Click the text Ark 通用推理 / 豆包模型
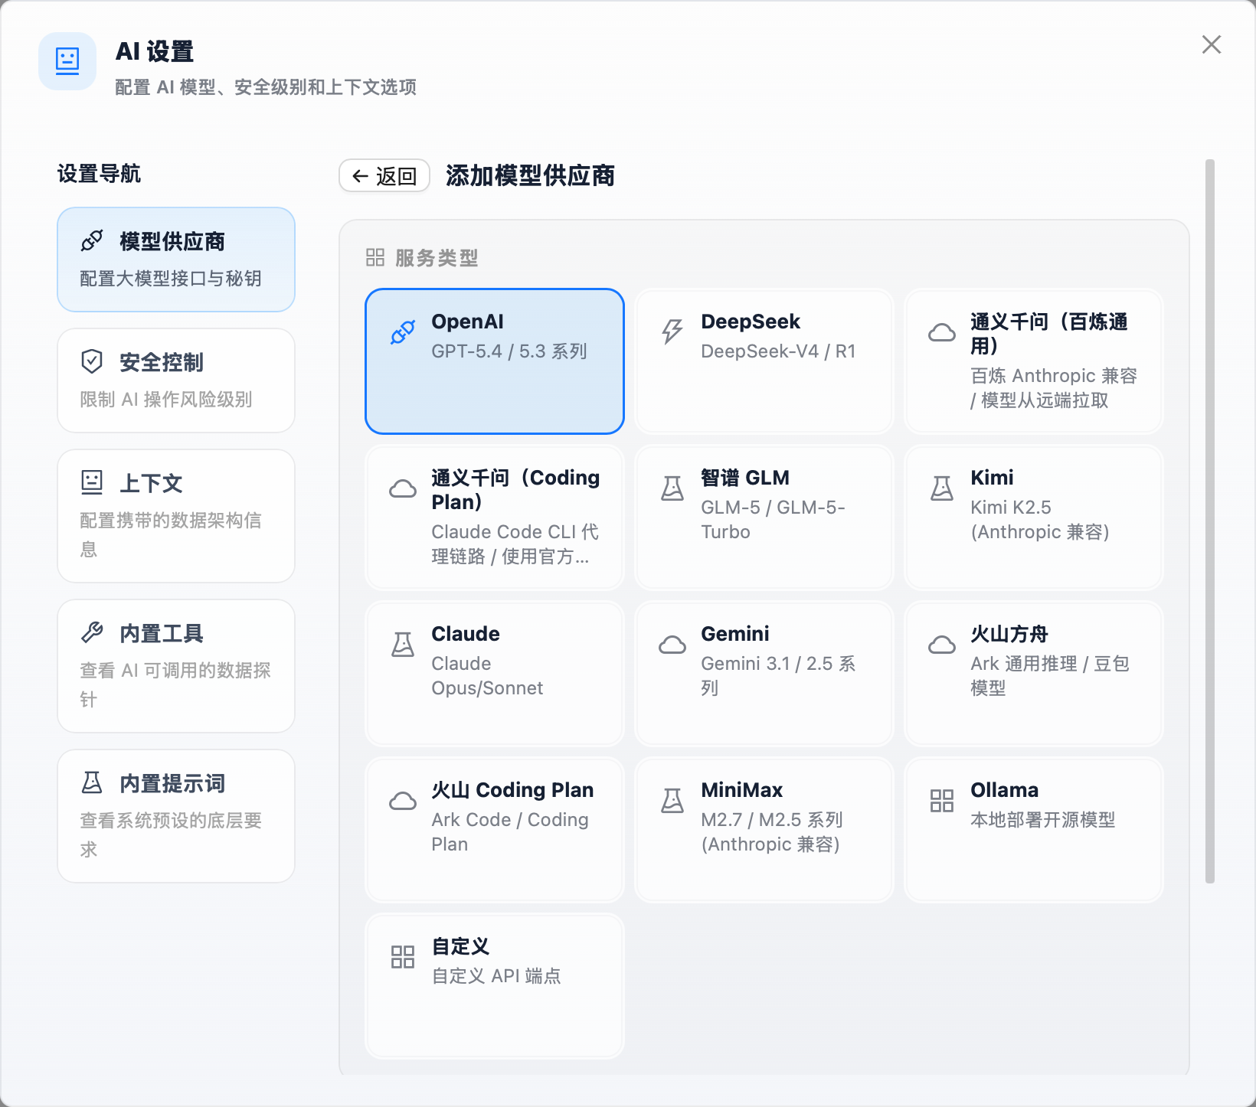Viewport: 1256px width, 1107px height. click(x=1050, y=676)
